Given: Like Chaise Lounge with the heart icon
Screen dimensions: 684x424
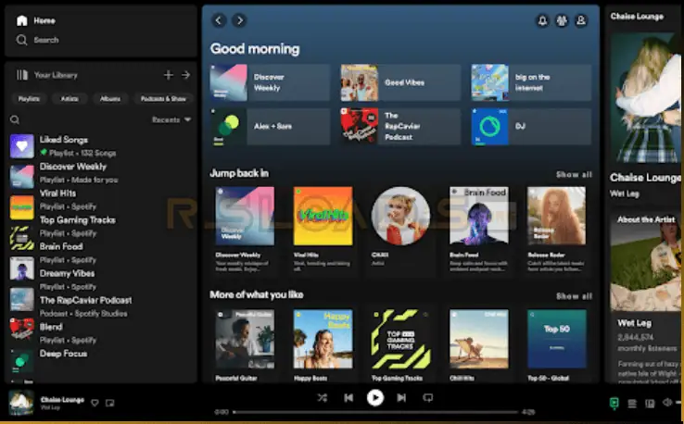Looking at the screenshot, I should tap(95, 403).
